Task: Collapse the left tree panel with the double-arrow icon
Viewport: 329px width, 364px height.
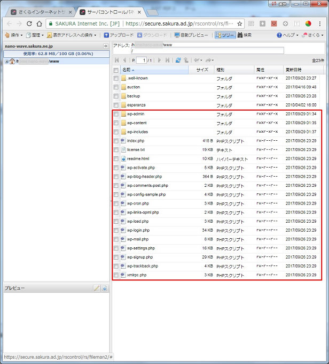Action: (x=105, y=47)
